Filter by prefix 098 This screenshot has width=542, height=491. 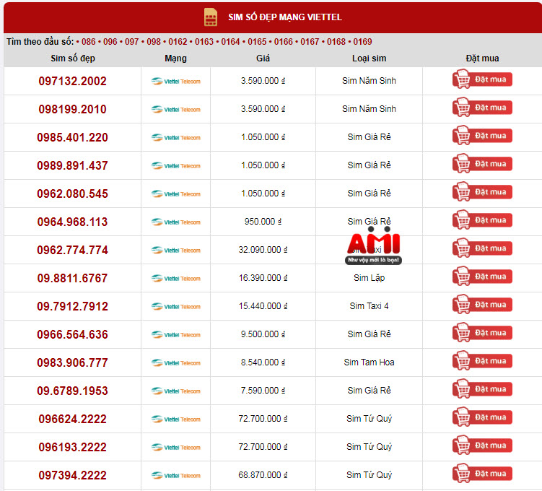154,42
